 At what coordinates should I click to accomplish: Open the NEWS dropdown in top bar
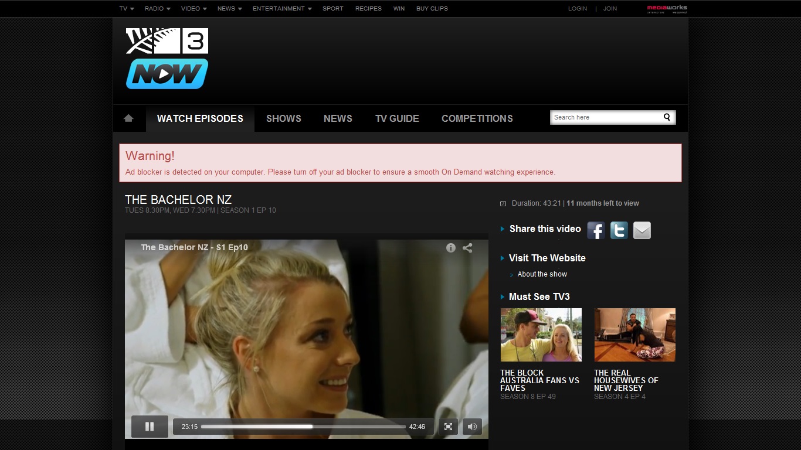tap(230, 9)
